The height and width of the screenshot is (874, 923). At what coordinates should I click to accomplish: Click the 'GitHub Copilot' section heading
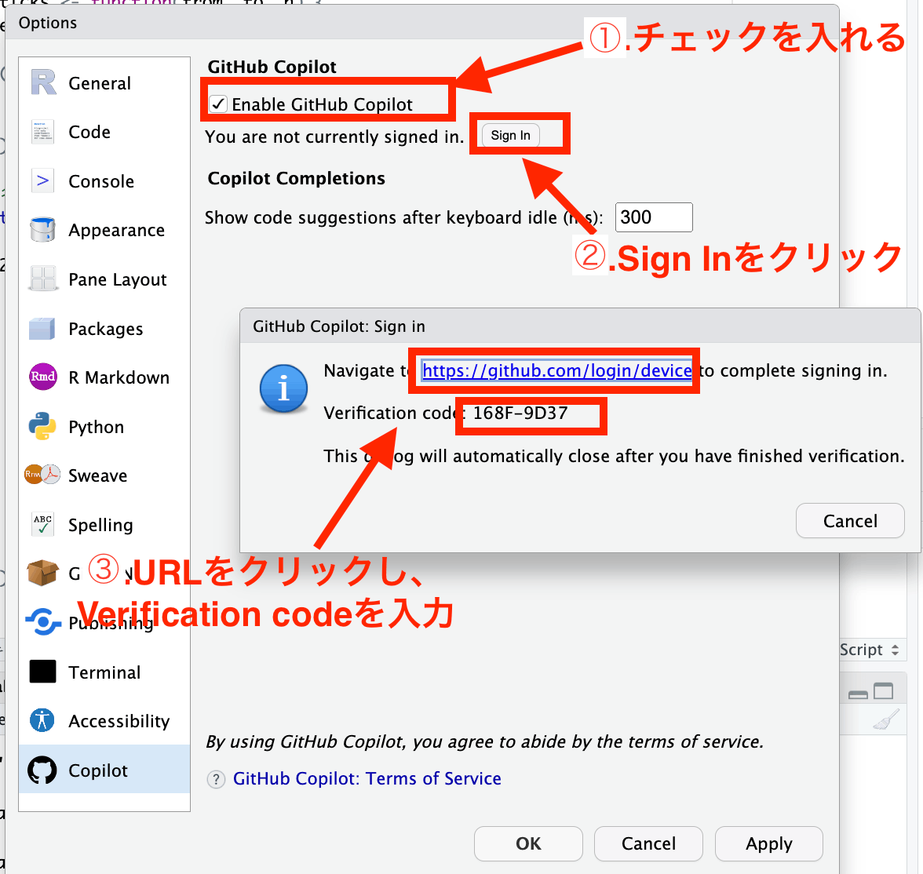coord(272,67)
